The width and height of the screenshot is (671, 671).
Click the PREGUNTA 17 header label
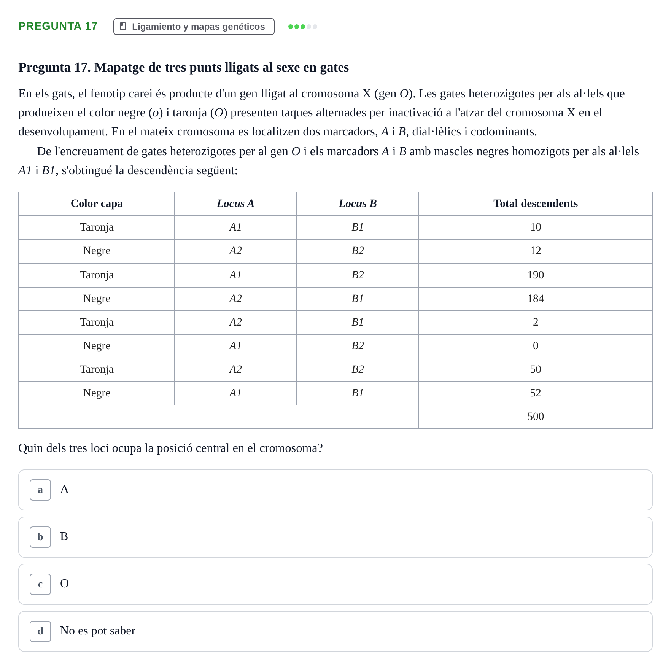pos(58,26)
